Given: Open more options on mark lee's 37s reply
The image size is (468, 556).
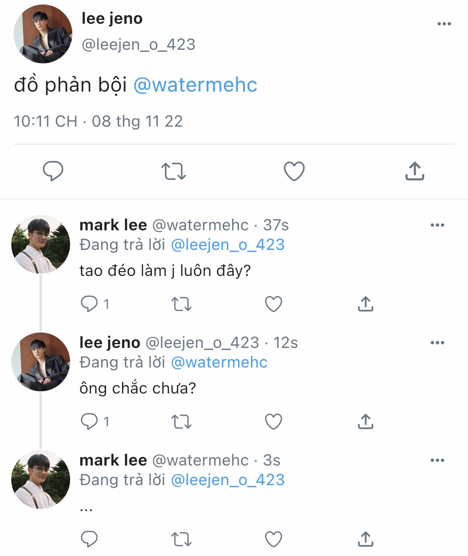Looking at the screenshot, I should [x=437, y=225].
